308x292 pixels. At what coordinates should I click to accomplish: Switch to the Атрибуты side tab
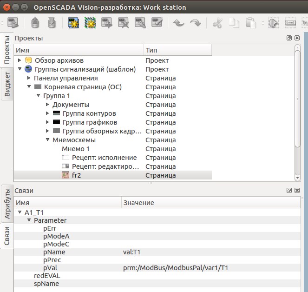[x=7, y=203]
